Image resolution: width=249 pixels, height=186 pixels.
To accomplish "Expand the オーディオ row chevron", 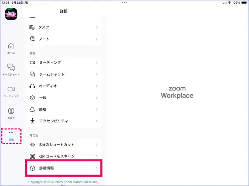I will coord(96,86).
